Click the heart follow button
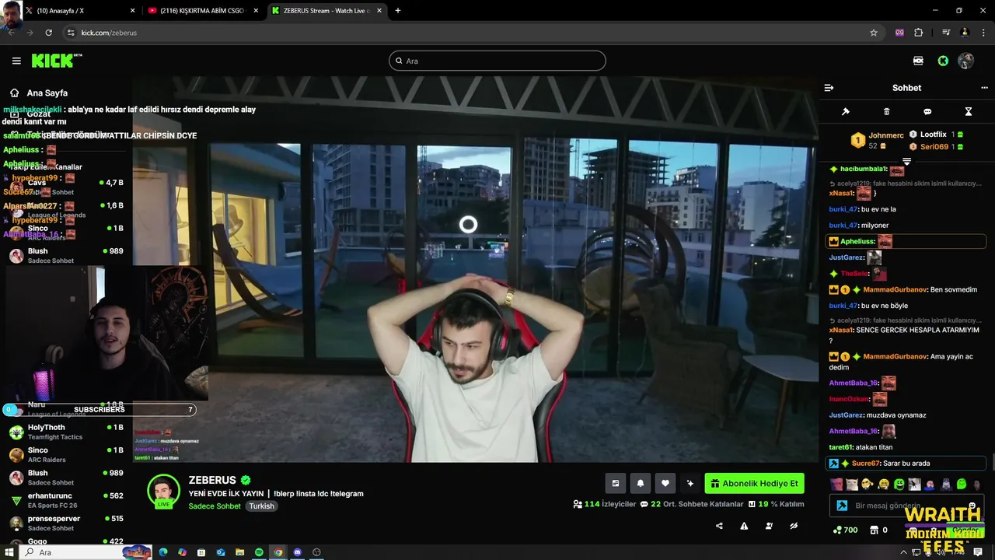Image resolution: width=995 pixels, height=560 pixels. (665, 483)
